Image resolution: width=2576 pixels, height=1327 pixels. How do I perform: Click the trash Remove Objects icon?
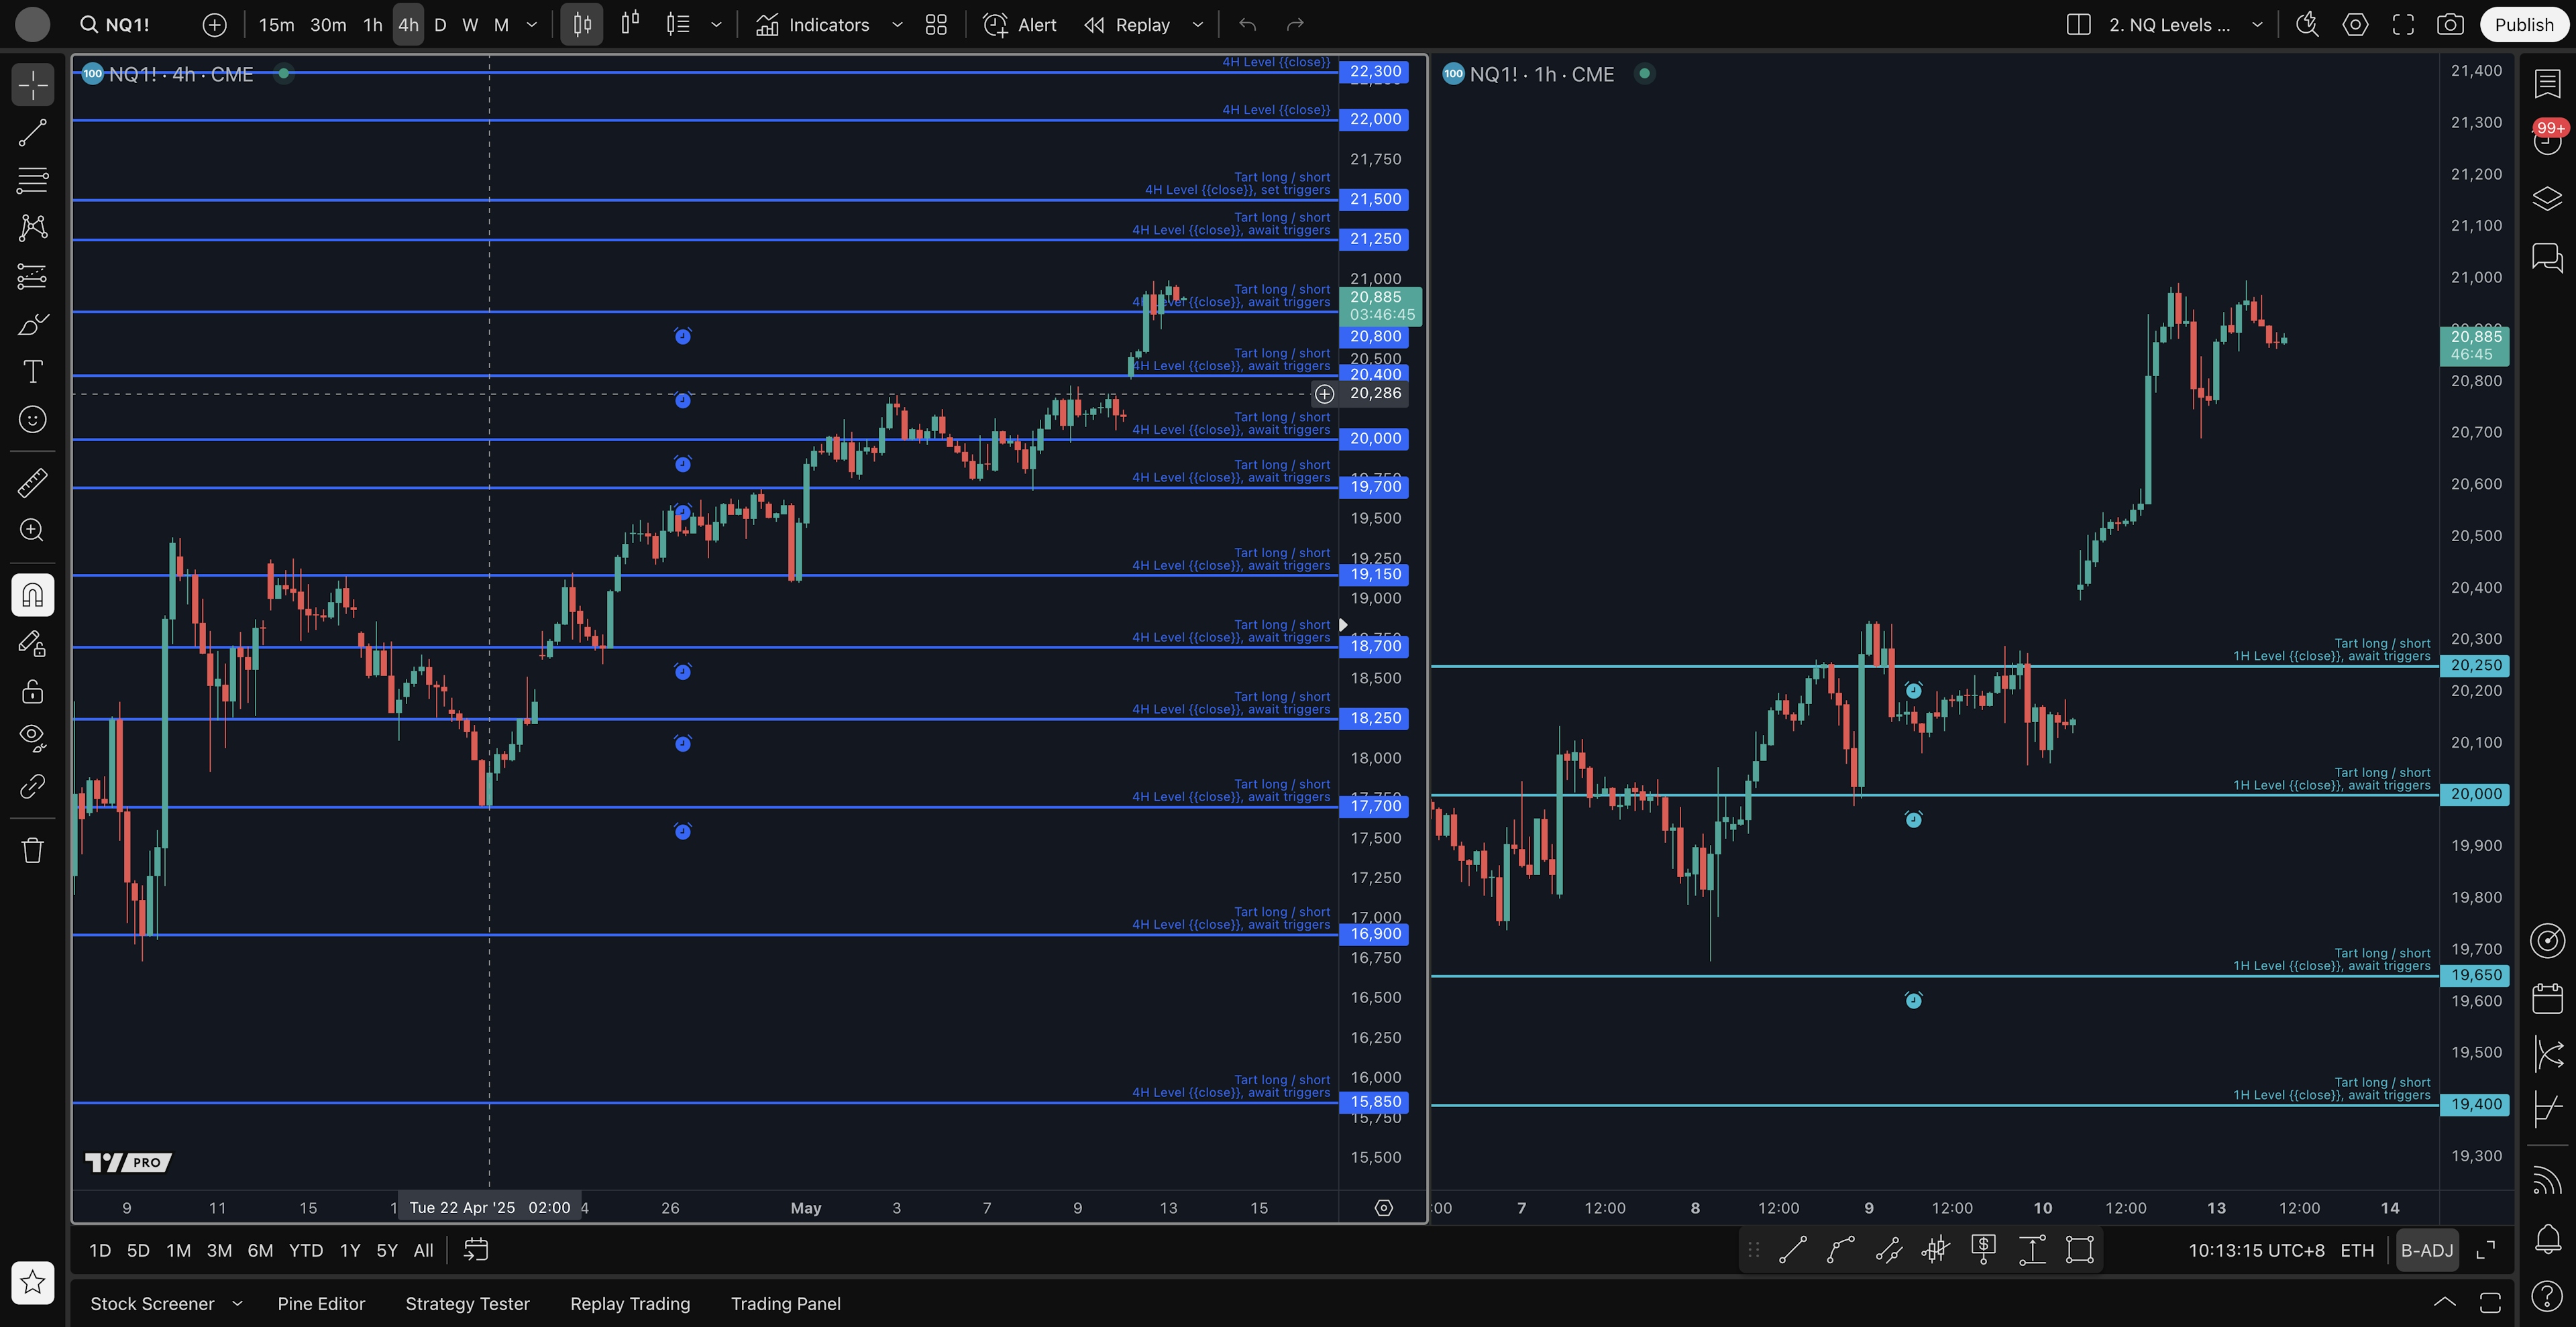click(x=32, y=850)
